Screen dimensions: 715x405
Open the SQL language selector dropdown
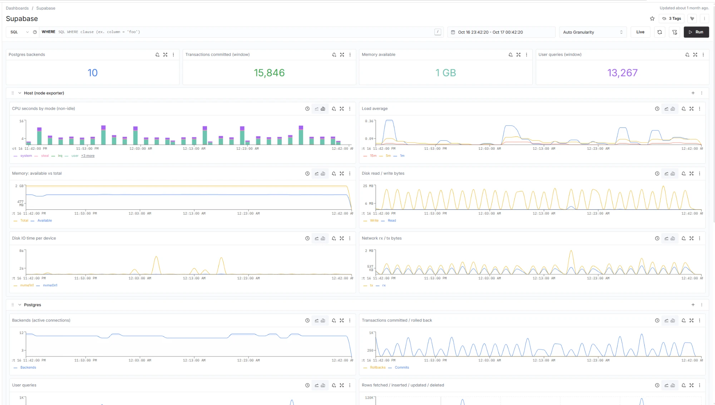(19, 32)
